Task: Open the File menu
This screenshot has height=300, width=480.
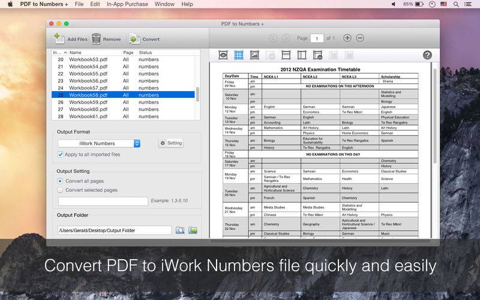Action: 79,4
